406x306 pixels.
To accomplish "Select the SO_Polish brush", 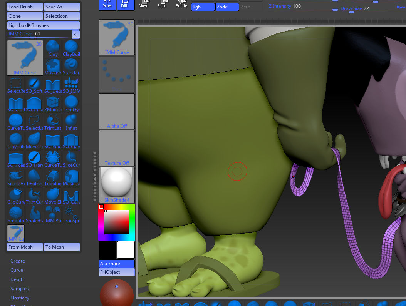I will pyautogui.click(x=16, y=159).
